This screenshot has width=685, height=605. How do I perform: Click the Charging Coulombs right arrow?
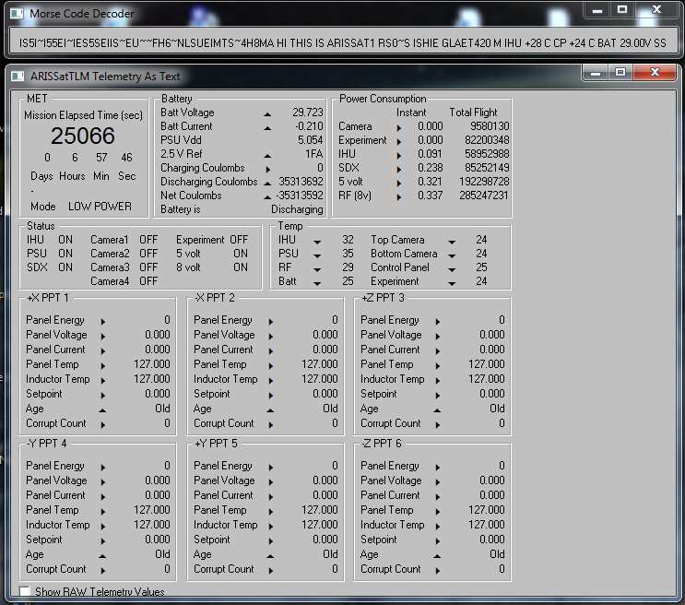[267, 169]
